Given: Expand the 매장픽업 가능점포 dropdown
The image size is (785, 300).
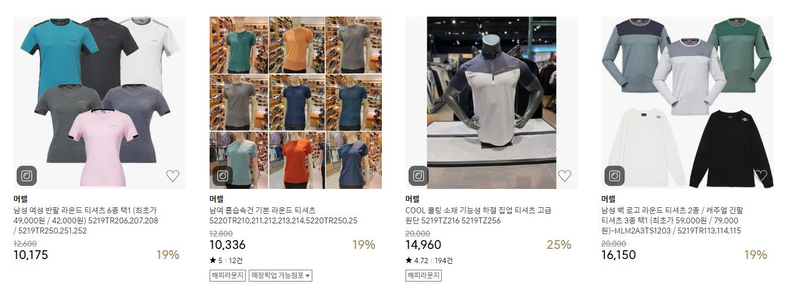Looking at the screenshot, I should (280, 276).
